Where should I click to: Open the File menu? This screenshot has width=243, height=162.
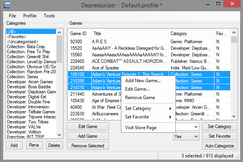pyautogui.click(x=12, y=16)
